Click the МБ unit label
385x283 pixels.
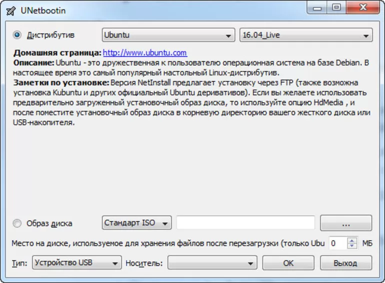coord(367,243)
